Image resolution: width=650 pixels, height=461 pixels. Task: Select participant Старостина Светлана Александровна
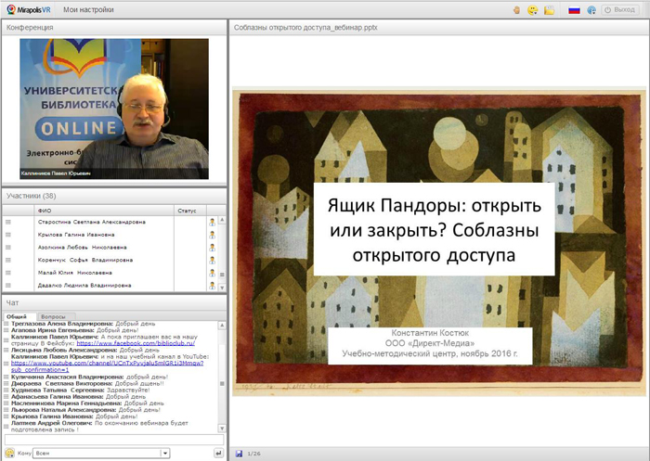[92, 222]
